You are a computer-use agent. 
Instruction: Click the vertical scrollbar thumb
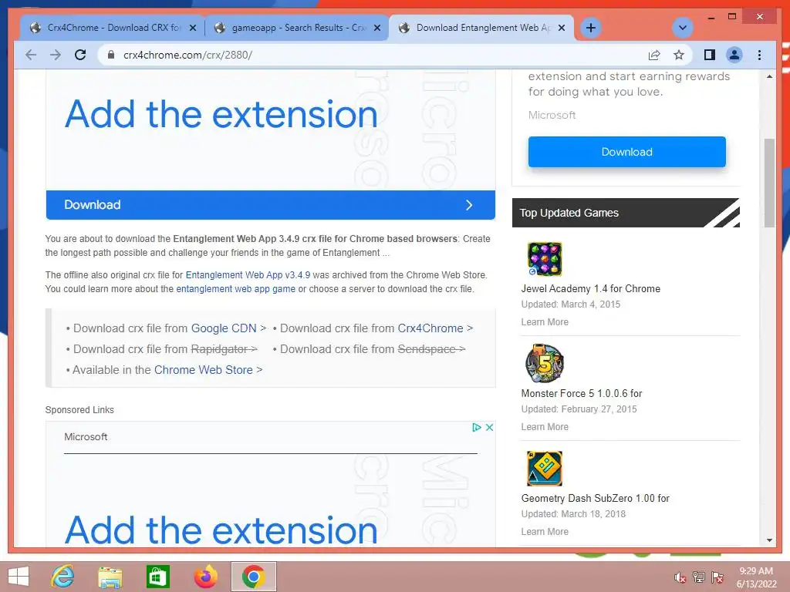click(x=769, y=183)
